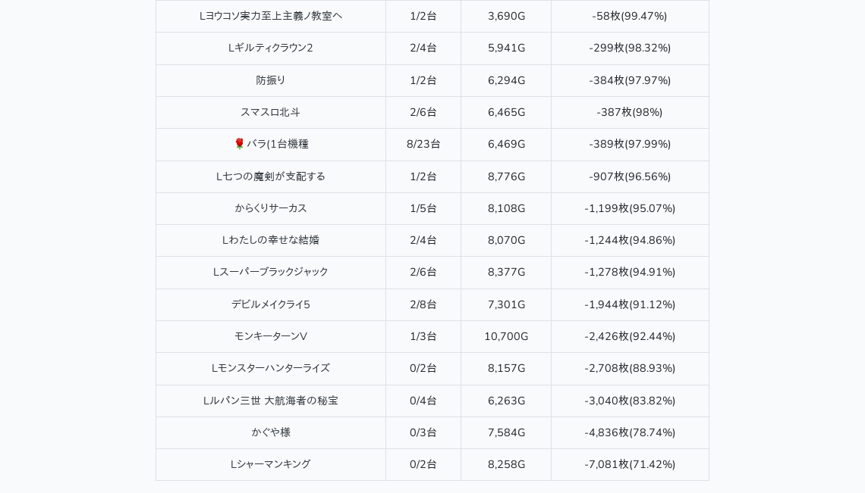Select the モンキーターンV machine name
Screen dimensions: 865x493
(271, 336)
